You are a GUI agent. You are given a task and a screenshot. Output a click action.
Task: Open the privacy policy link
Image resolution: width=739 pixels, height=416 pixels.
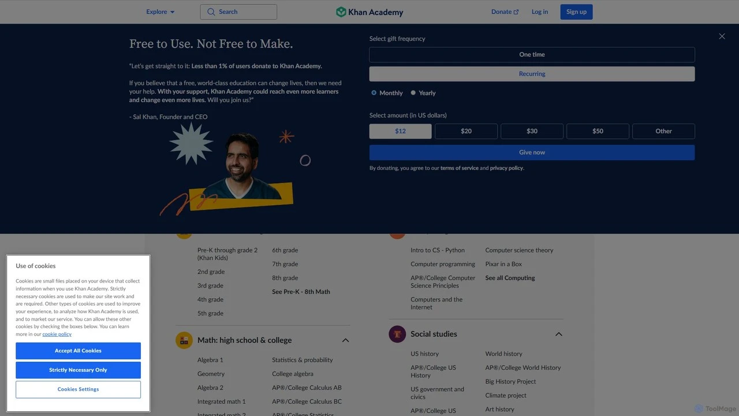(506, 168)
